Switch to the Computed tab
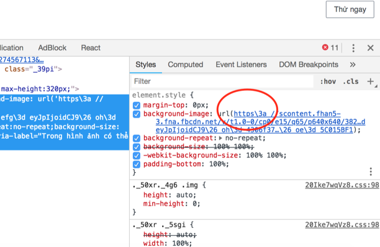The image size is (380, 247). [186, 65]
